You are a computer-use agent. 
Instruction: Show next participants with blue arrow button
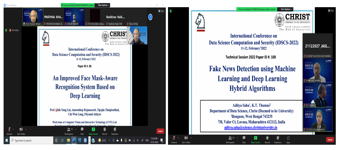click(150, 17)
